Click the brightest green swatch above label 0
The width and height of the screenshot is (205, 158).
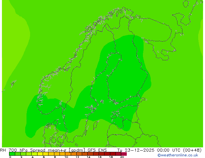[12, 154]
